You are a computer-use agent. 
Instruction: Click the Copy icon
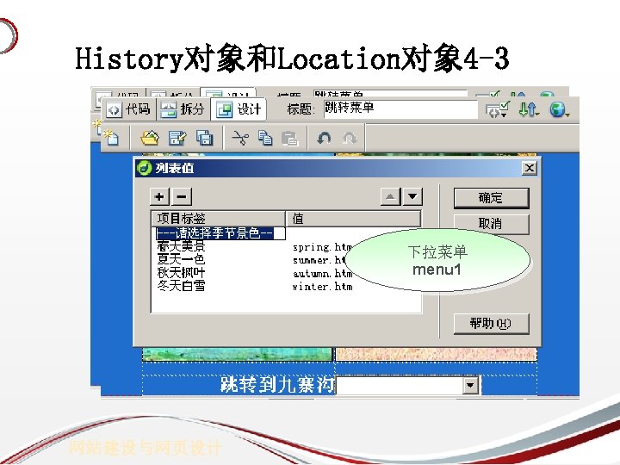click(x=265, y=138)
